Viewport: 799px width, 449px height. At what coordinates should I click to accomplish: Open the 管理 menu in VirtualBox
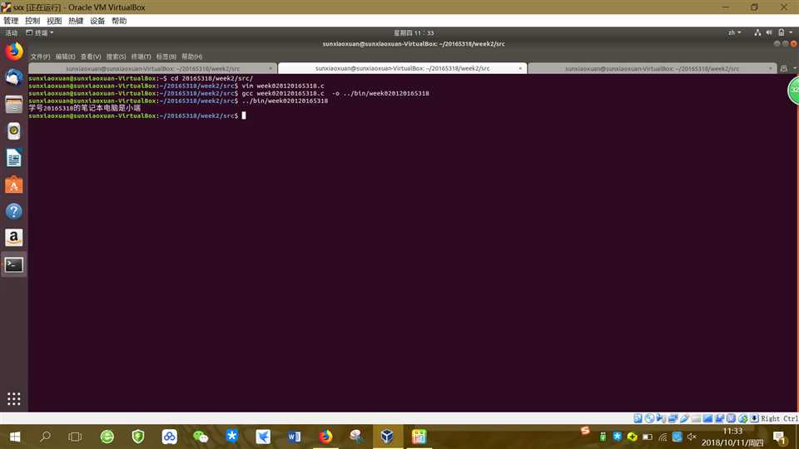pos(11,21)
